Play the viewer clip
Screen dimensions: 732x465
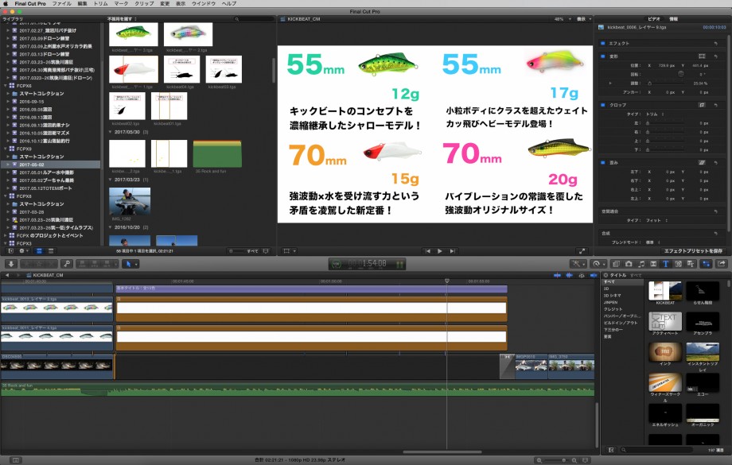pyautogui.click(x=440, y=251)
